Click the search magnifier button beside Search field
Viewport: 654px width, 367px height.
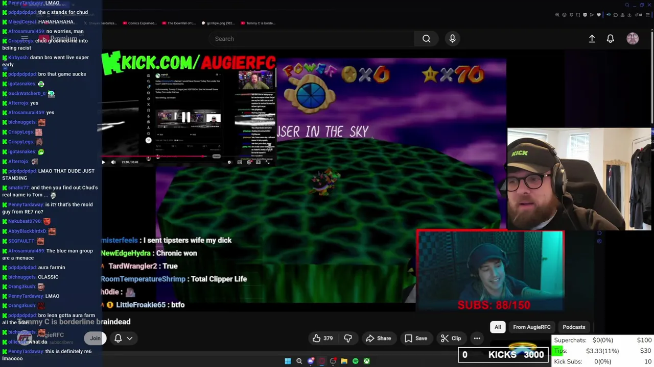point(426,39)
